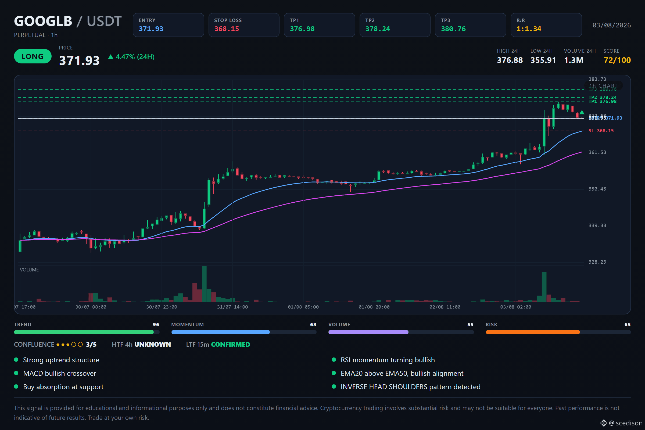Select the TP2 378.24 card
The height and width of the screenshot is (430, 645).
[x=395, y=25]
